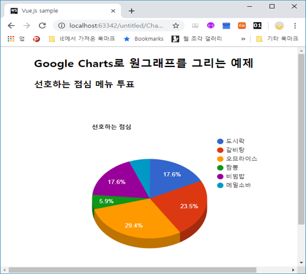Screen dimensions: 306x274
Task: Click the 갈비탕 red legend dot
Action: 220,150
